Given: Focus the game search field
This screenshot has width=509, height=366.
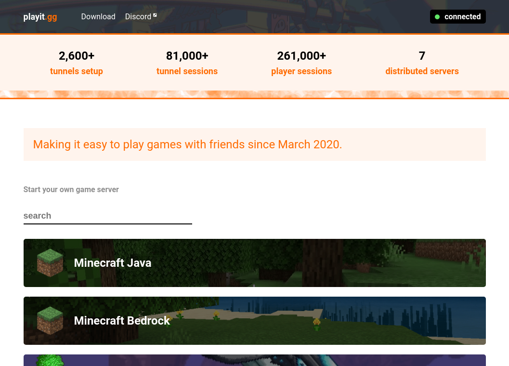Looking at the screenshot, I should tap(108, 216).
